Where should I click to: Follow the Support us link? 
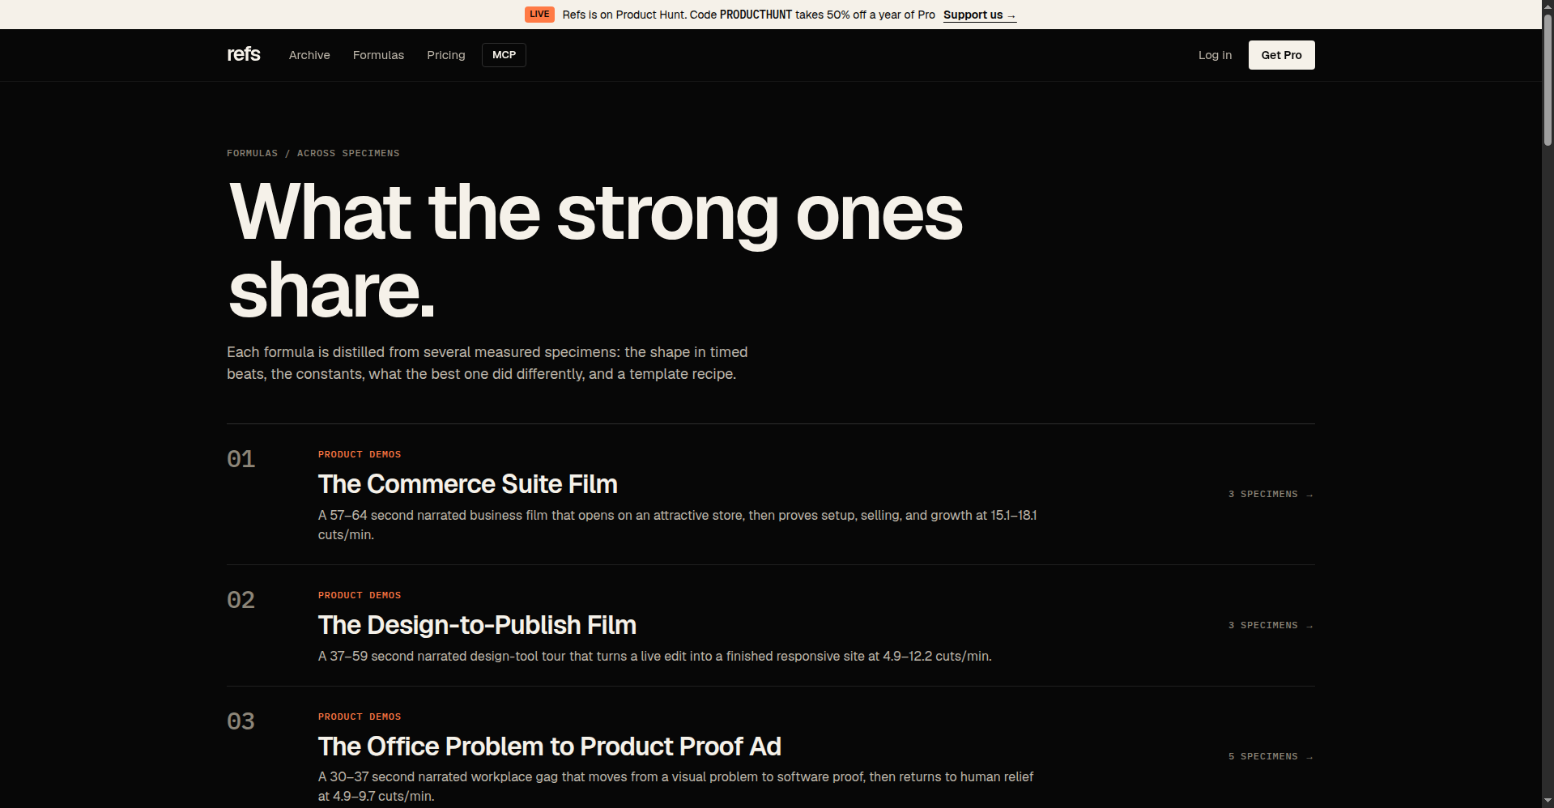point(980,15)
